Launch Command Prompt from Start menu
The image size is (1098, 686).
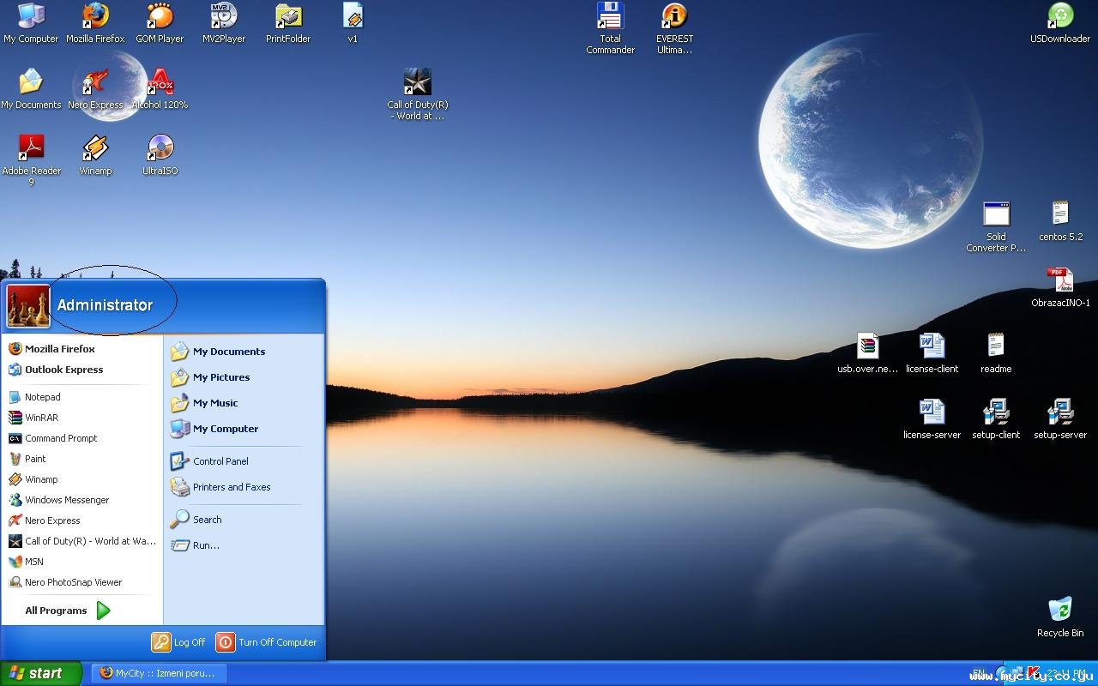point(61,438)
